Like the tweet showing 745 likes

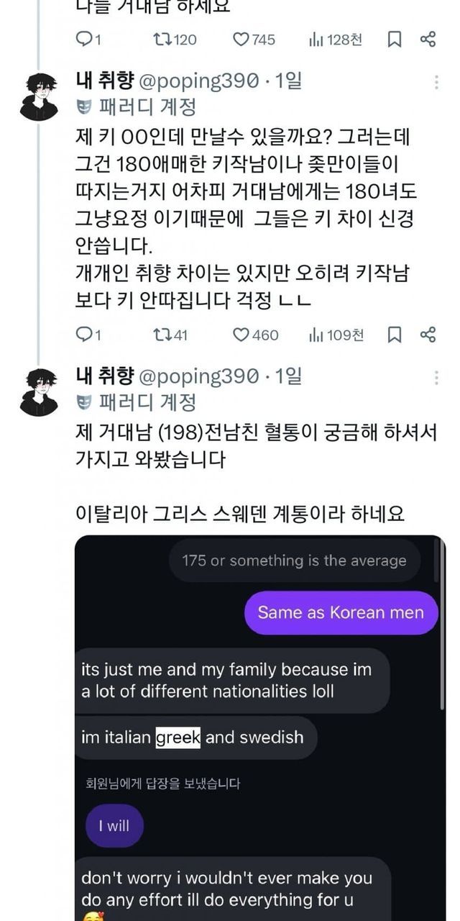[241, 40]
